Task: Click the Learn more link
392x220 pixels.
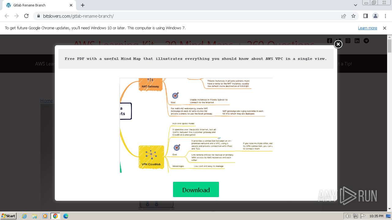Action: tap(367, 28)
